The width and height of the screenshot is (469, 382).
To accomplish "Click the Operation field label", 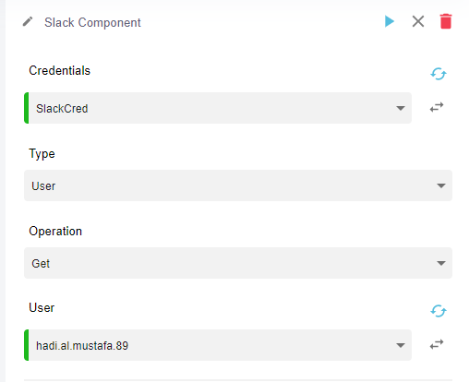I will point(55,232).
